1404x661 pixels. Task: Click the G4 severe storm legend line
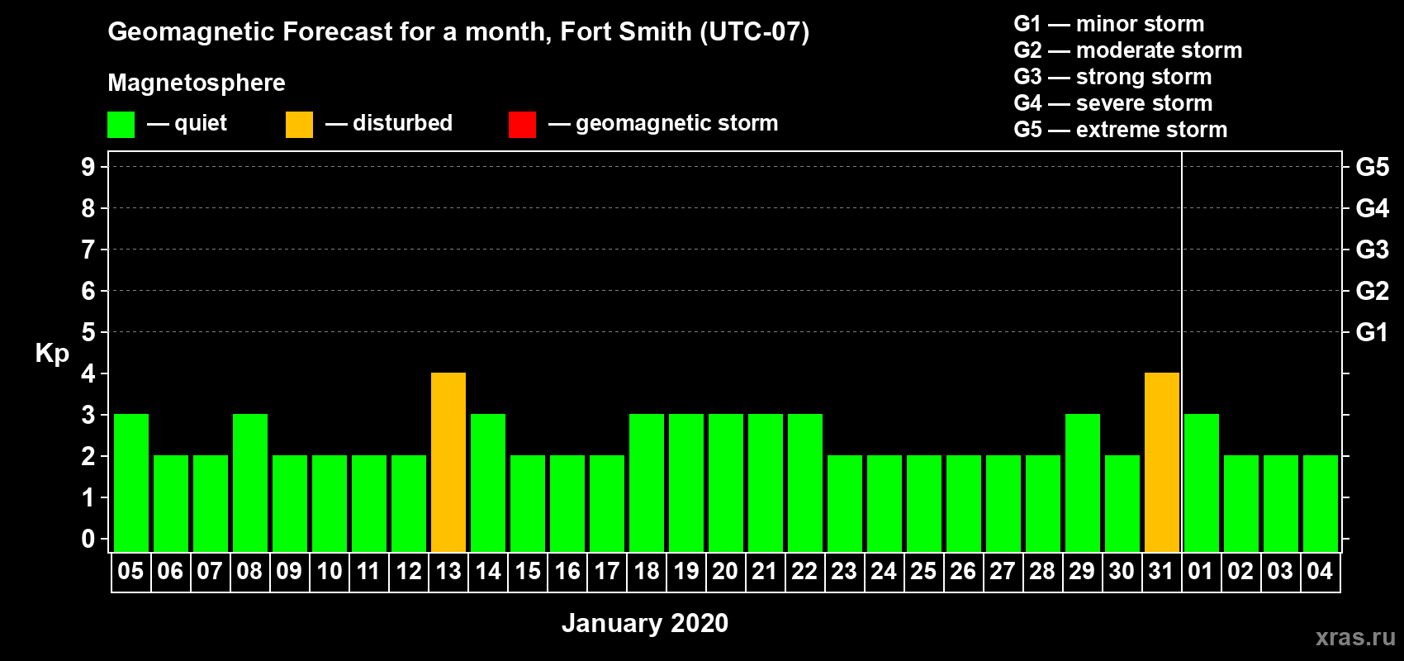pos(1113,103)
